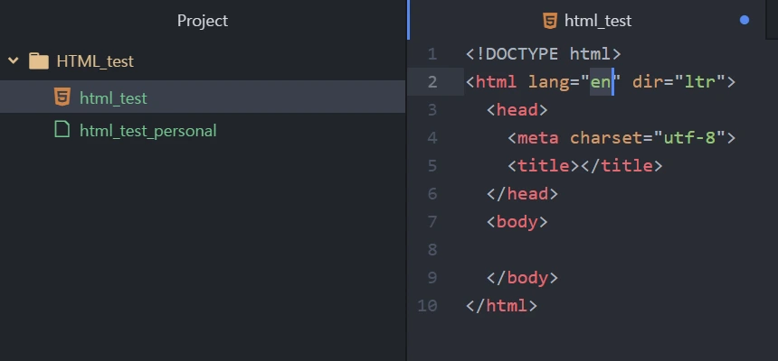
Task: Click the blue modified dot on tab
Action: [x=745, y=20]
